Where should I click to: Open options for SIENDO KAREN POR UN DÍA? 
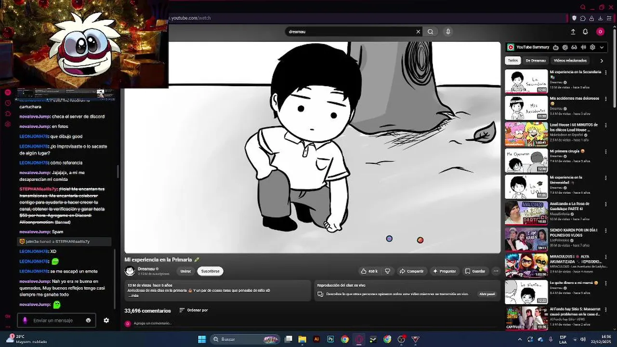[x=606, y=230]
